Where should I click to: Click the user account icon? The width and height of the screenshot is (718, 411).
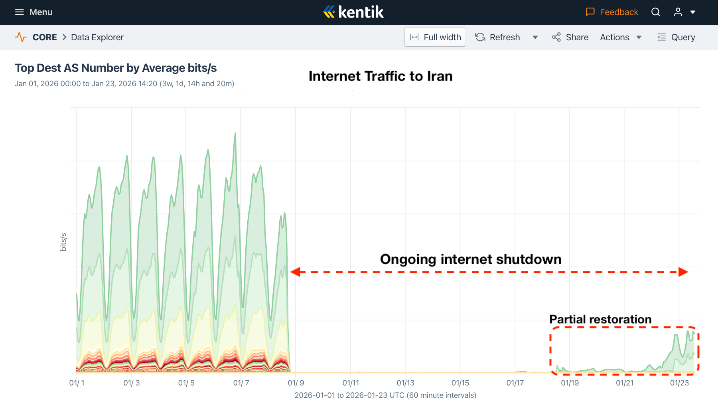678,12
